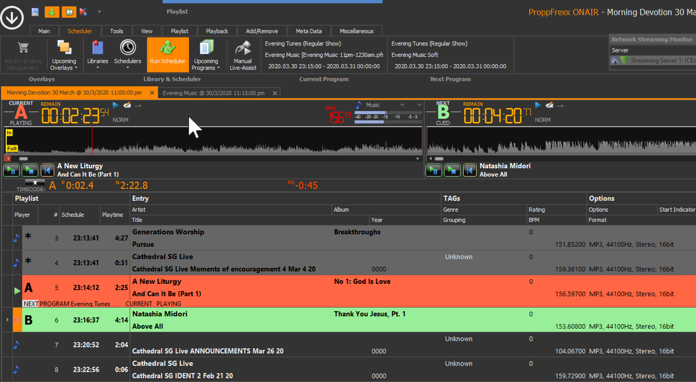Click the blue play arrow icon on deck A
Viewport: 696px width, 382px height.
coord(116,105)
